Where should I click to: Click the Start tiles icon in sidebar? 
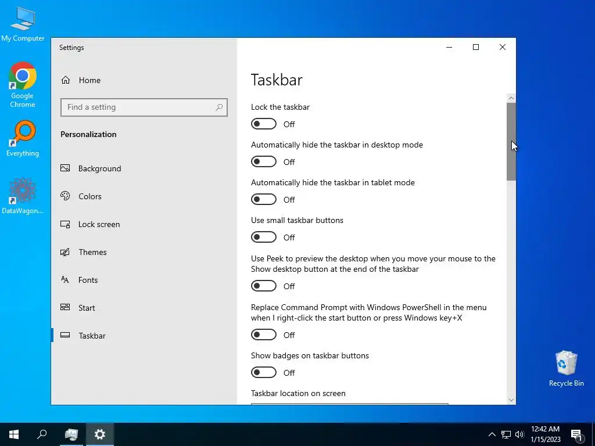tap(65, 308)
